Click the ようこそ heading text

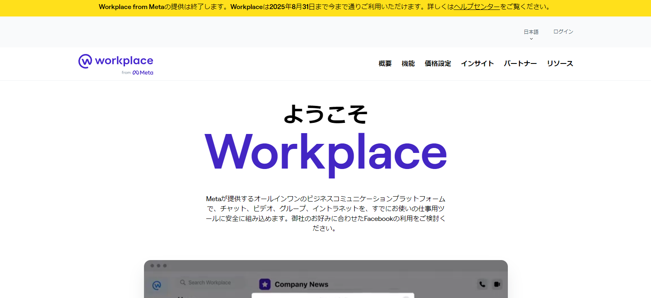coord(325,114)
